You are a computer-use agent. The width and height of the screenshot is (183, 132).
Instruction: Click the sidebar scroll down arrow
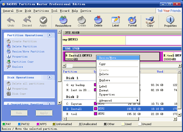click(60, 103)
